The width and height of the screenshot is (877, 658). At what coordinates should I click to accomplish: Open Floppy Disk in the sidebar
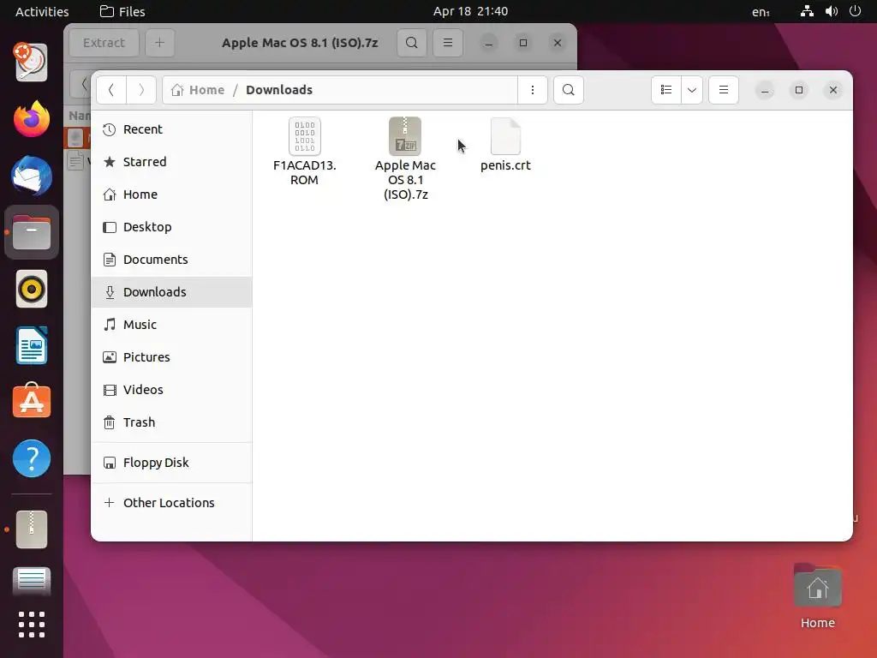tap(171, 463)
